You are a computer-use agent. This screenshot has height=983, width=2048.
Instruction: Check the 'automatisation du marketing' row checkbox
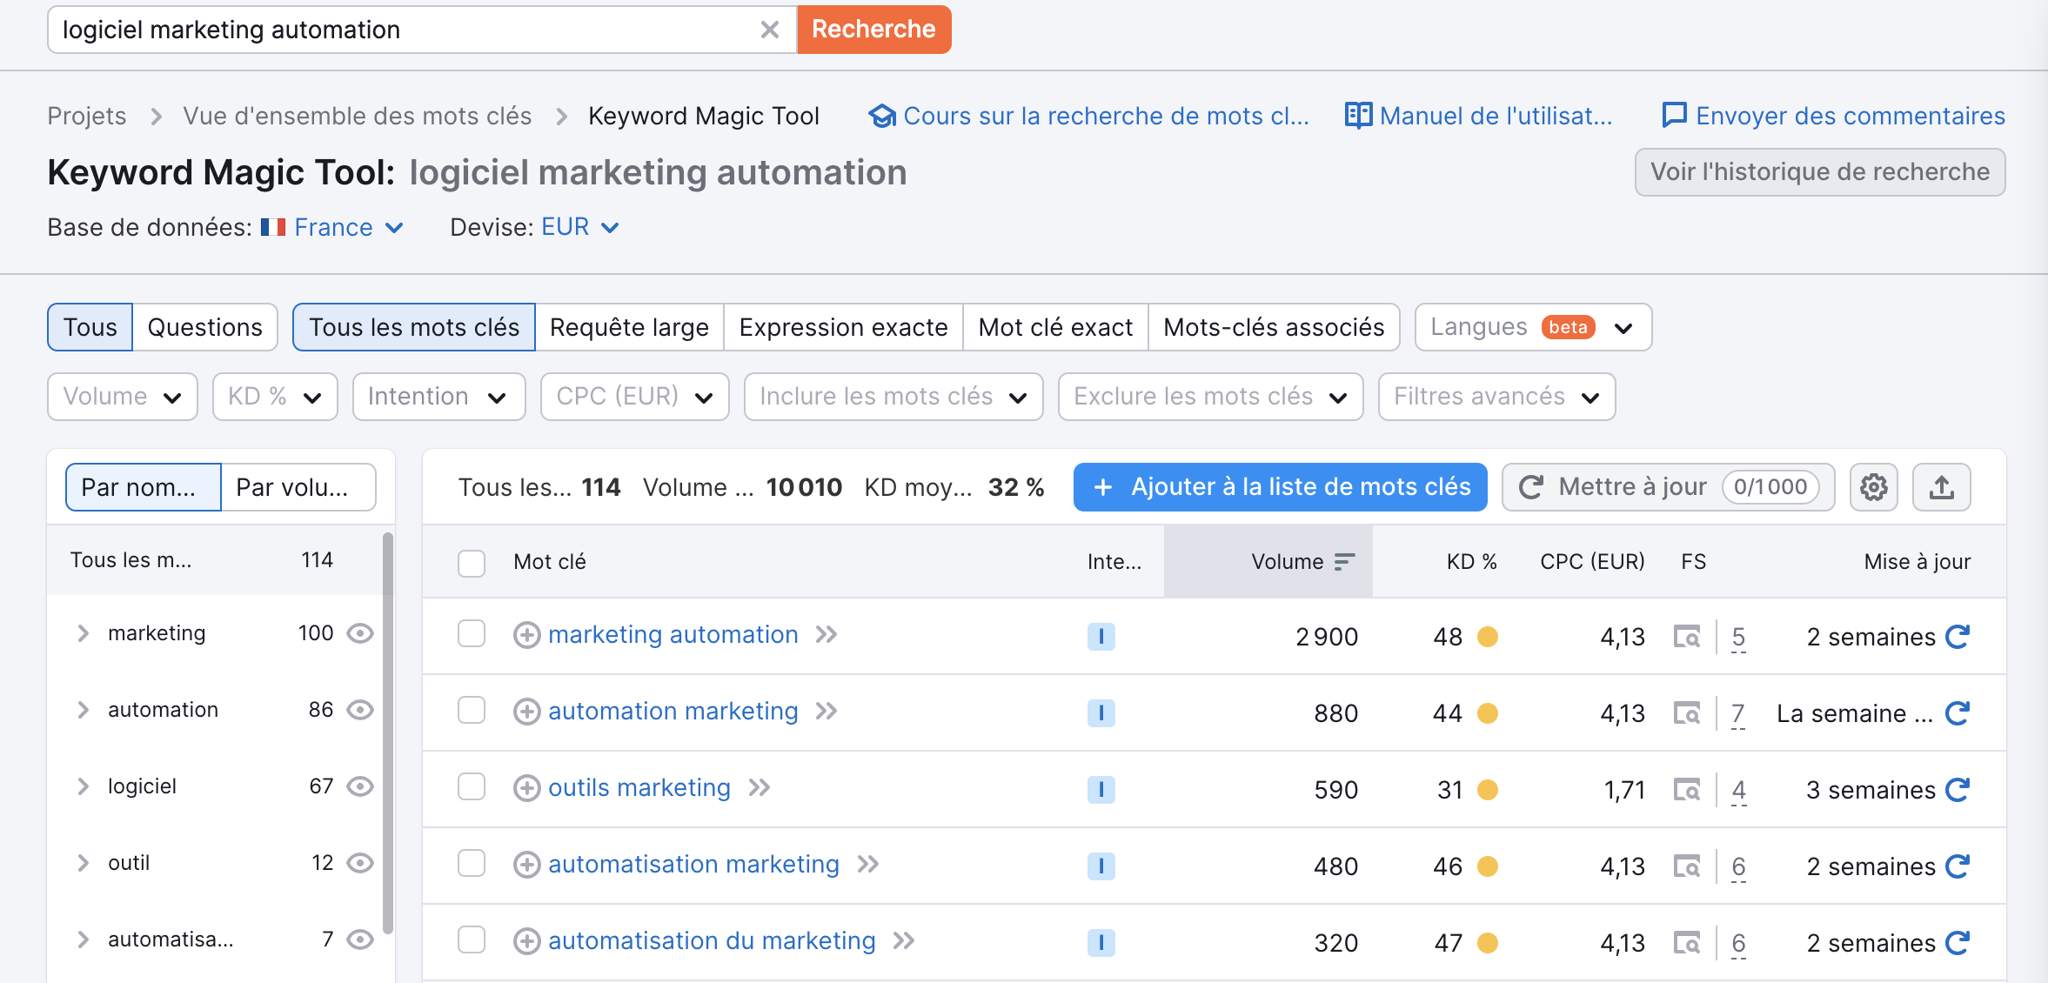[472, 940]
